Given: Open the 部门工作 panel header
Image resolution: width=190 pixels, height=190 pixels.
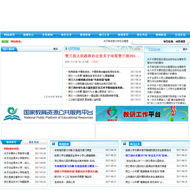Looking at the screenshot, I should (x=135, y=144).
